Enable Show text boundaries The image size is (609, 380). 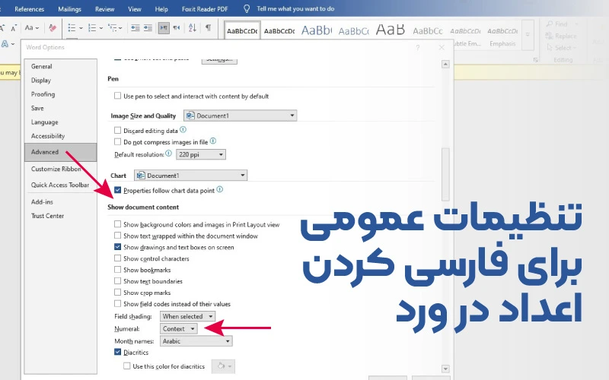pyautogui.click(x=118, y=280)
